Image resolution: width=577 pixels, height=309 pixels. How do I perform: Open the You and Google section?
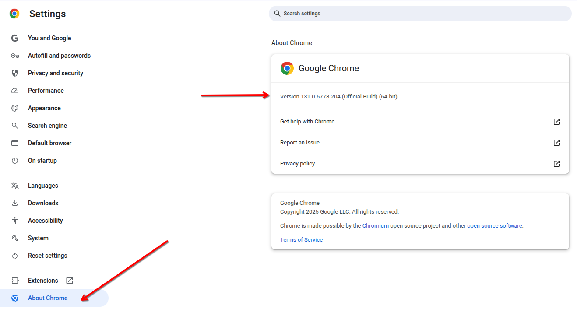49,38
